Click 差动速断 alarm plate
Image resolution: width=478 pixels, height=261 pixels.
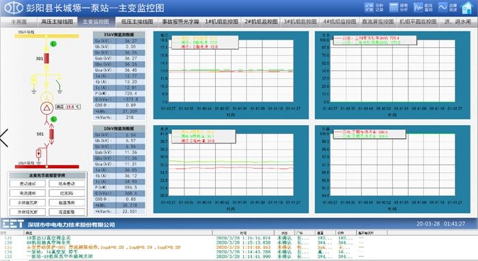(28, 184)
